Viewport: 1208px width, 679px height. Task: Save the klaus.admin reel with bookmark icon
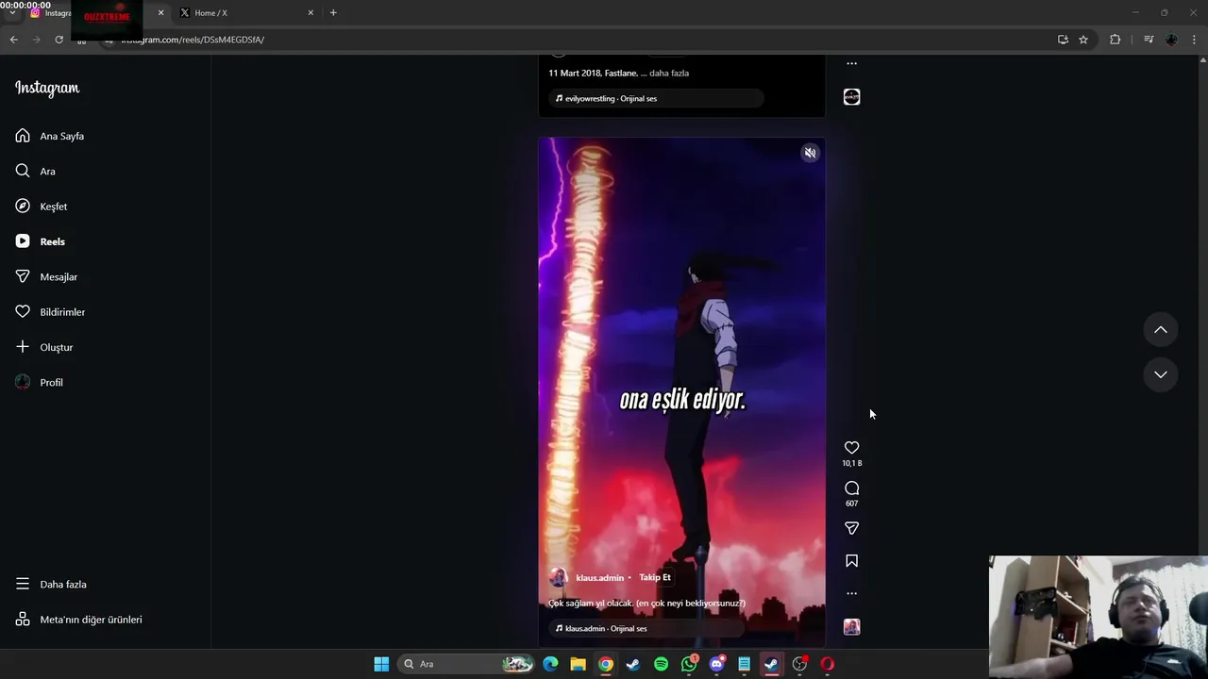(x=851, y=561)
